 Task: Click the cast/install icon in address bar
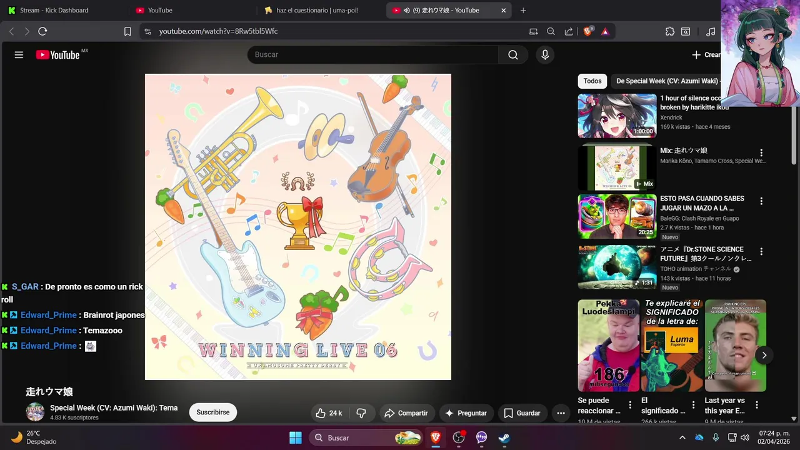pyautogui.click(x=533, y=31)
